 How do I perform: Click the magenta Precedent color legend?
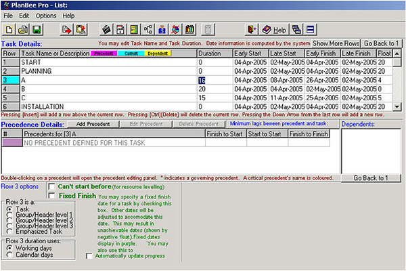pyautogui.click(x=104, y=54)
